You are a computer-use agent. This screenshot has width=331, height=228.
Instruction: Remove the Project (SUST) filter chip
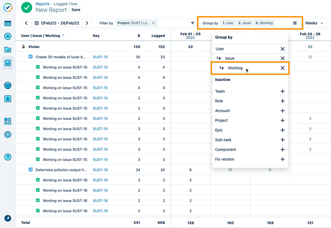click(x=154, y=23)
